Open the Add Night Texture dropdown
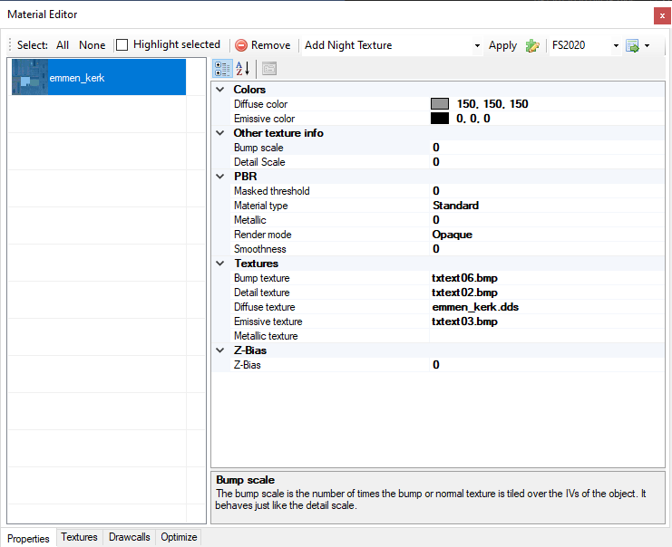672x547 pixels. point(477,45)
